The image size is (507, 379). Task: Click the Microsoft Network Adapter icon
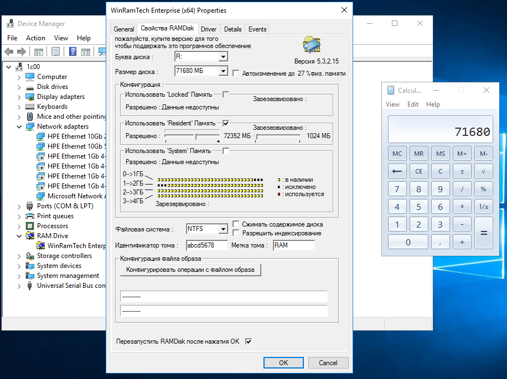[40, 196]
